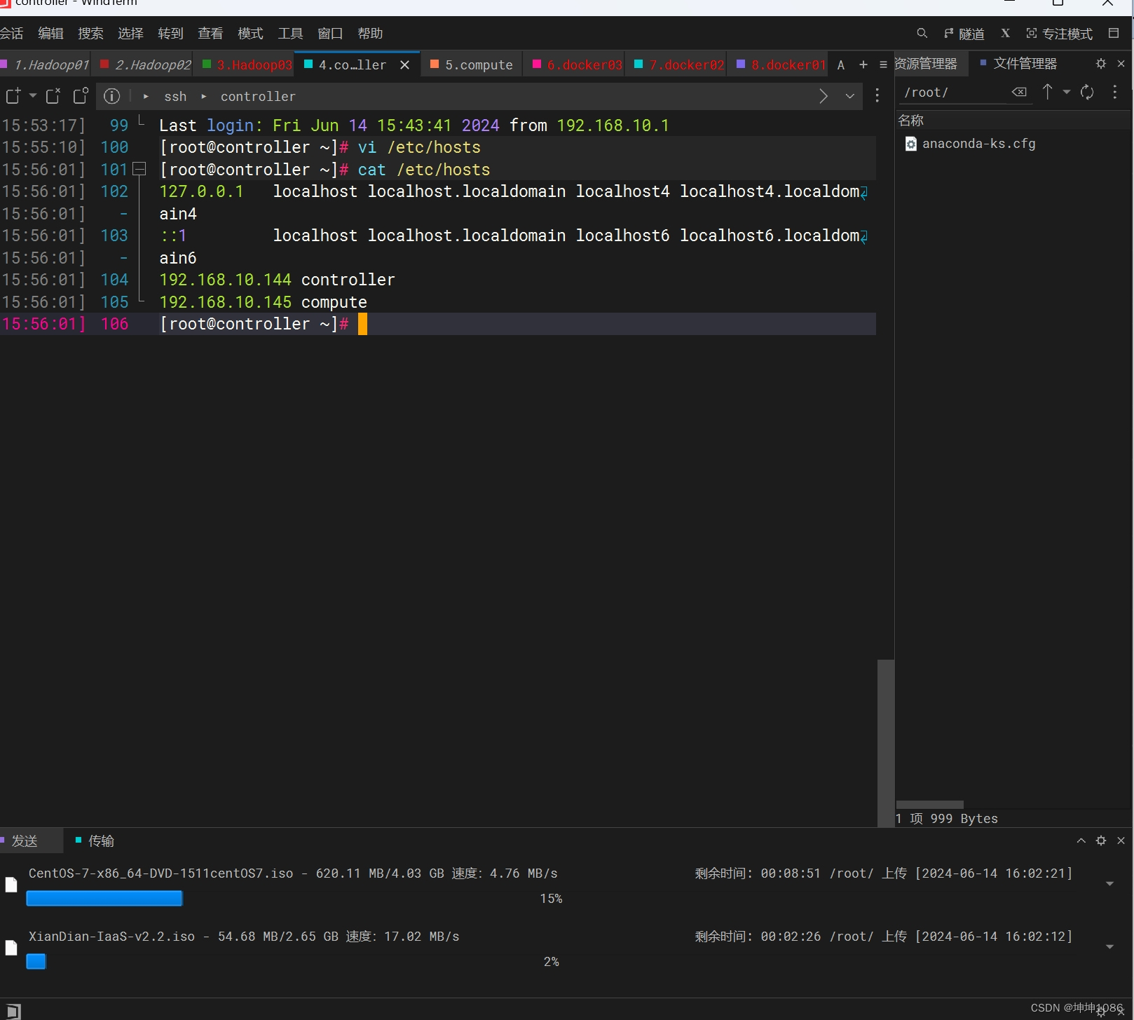The height and width of the screenshot is (1020, 1134).
Task: Switch to the 1.Hadoop01 tab
Action: 46,64
